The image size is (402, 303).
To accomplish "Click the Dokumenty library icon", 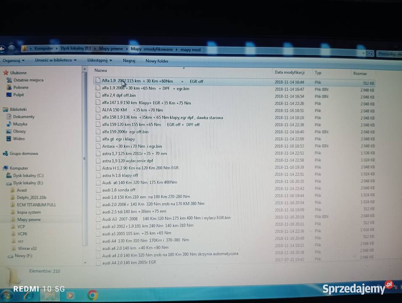I will coord(9,117).
